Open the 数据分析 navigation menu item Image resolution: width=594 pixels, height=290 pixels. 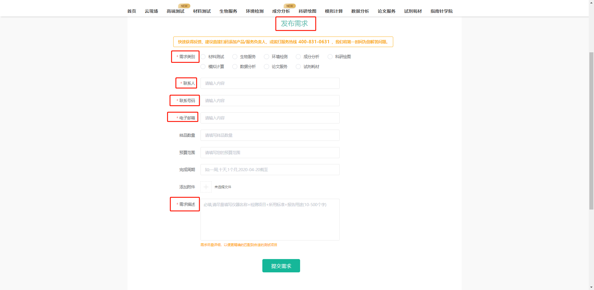click(360, 11)
